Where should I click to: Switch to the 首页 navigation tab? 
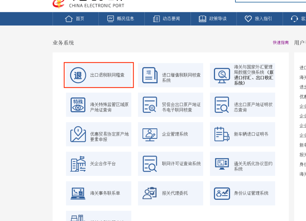coord(76,18)
